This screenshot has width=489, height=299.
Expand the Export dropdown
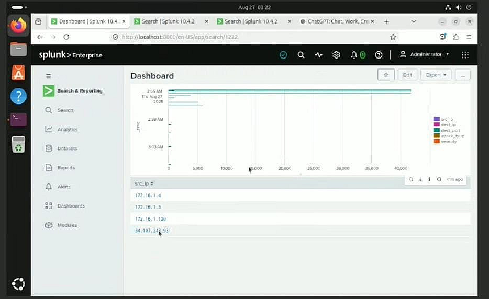tap(436, 75)
